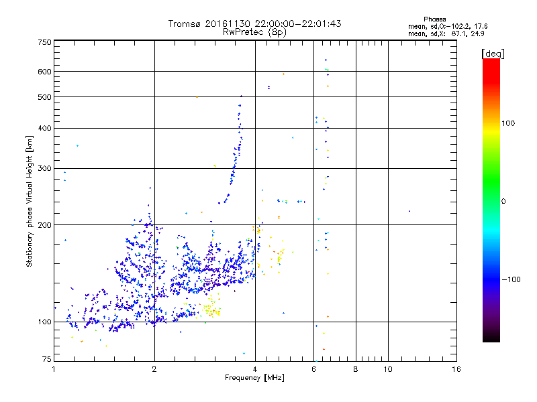Click the y-axis tick label '200'

click(44, 225)
